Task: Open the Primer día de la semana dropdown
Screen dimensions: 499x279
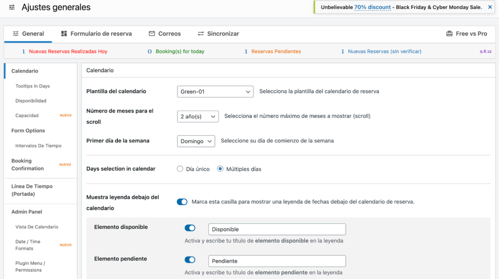Action: 196,141
